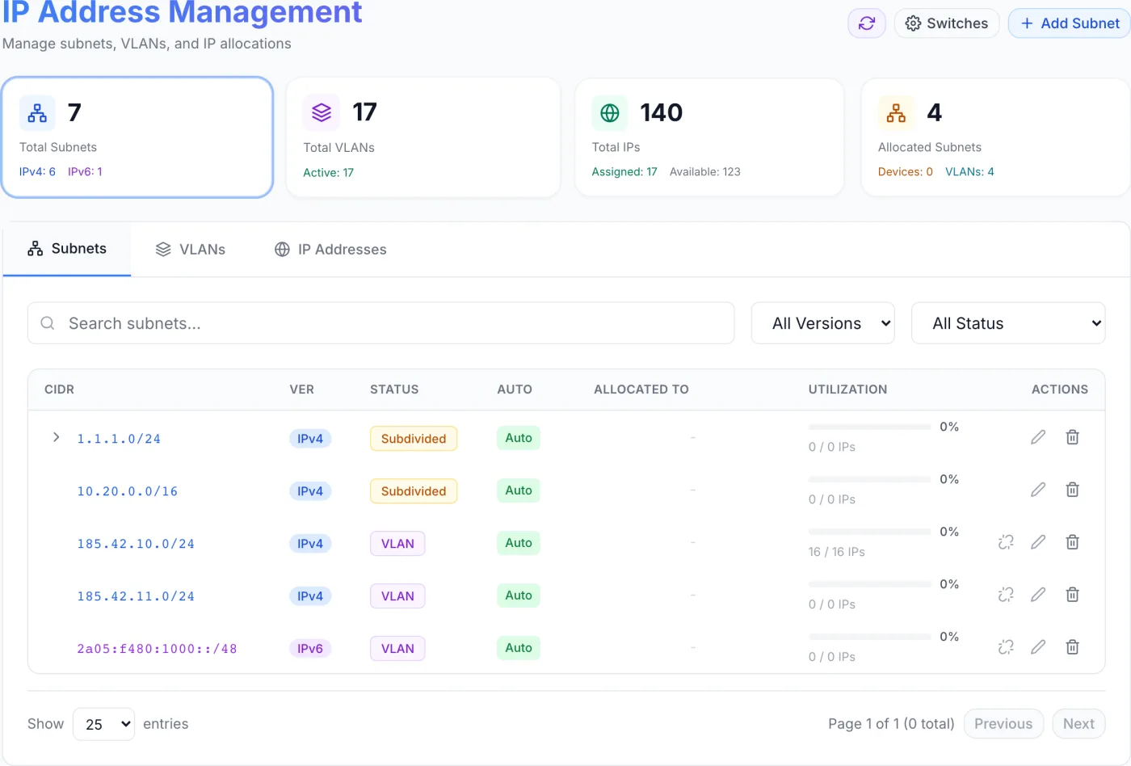
Task: Delete the 10.20.0.0/16 subnet
Action: tap(1072, 490)
